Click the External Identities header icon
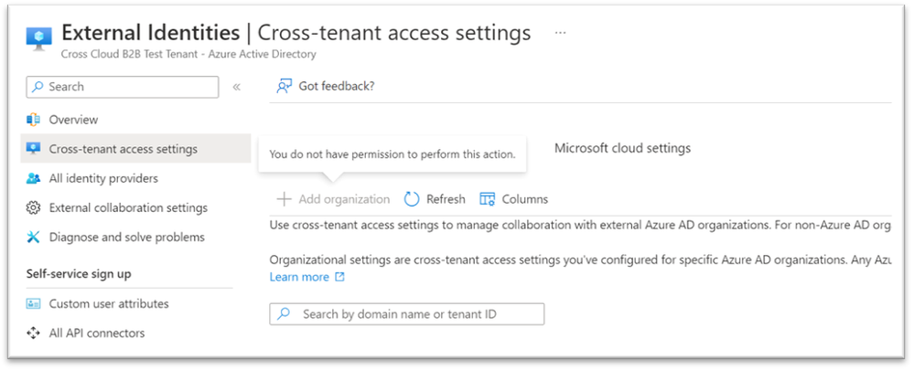Viewport: 914px width, 370px height. [39, 39]
